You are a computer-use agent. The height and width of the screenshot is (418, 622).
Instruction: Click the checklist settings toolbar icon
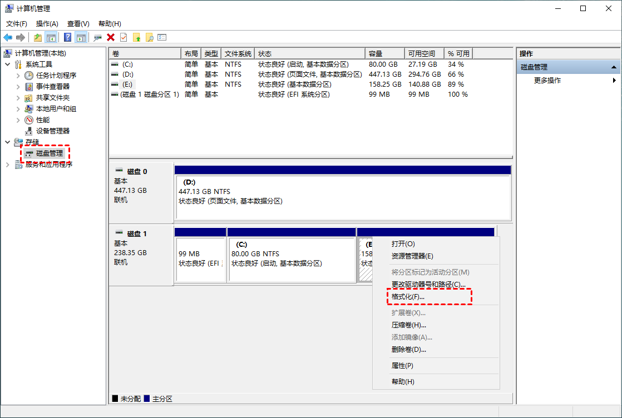[x=162, y=38]
